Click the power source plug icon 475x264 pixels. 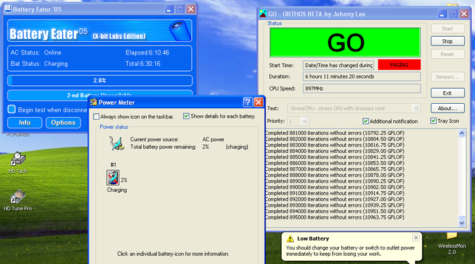[x=117, y=143]
